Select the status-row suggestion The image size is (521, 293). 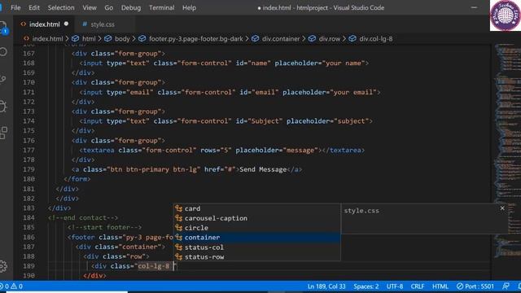click(x=257, y=257)
